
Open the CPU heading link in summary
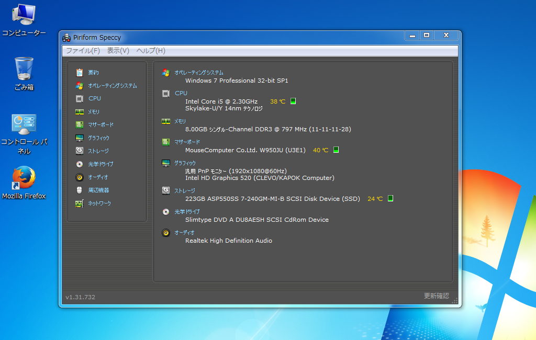click(181, 93)
